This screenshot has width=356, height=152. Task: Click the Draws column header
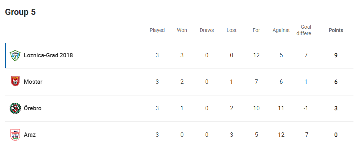(x=207, y=30)
